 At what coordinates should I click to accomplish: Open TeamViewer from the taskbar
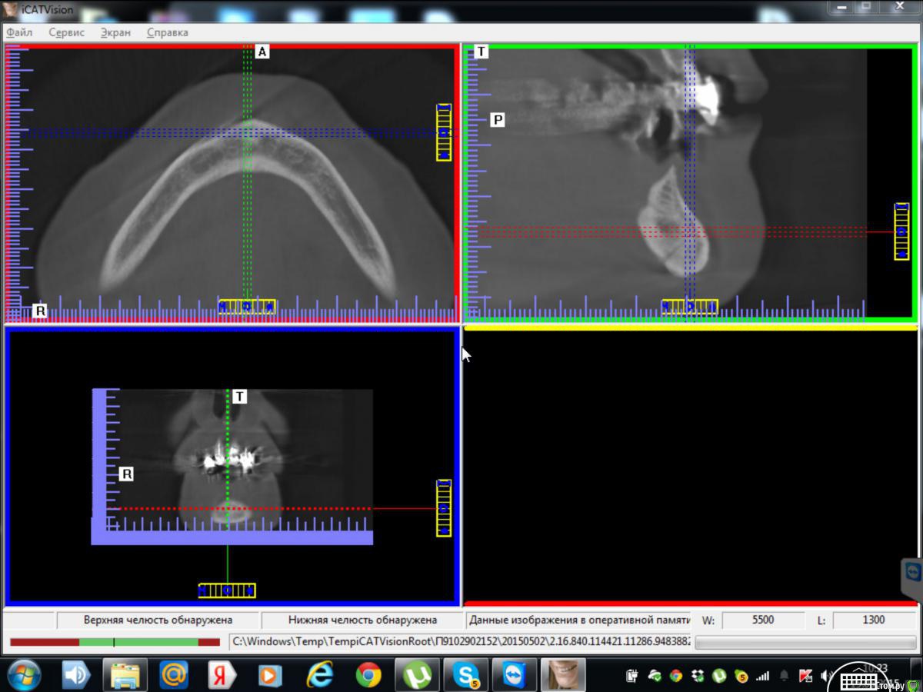point(514,675)
